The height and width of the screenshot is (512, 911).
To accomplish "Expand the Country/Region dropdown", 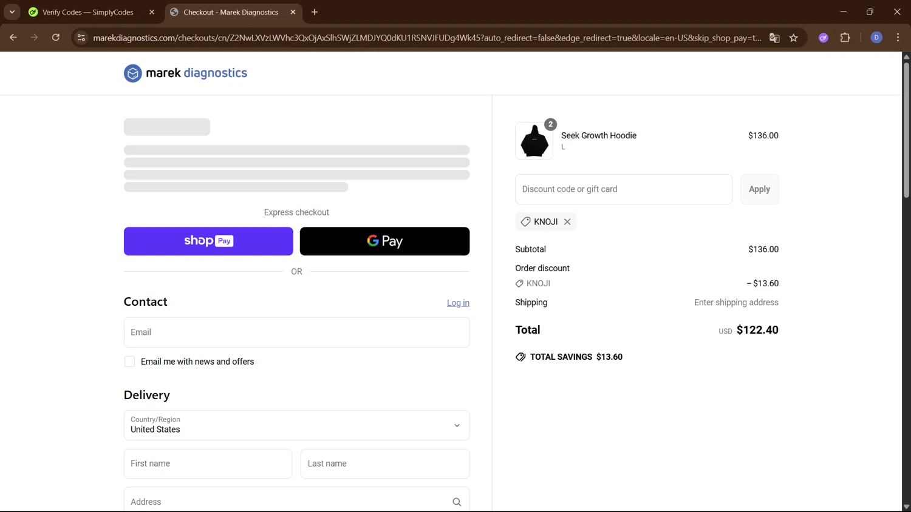I will (x=296, y=425).
